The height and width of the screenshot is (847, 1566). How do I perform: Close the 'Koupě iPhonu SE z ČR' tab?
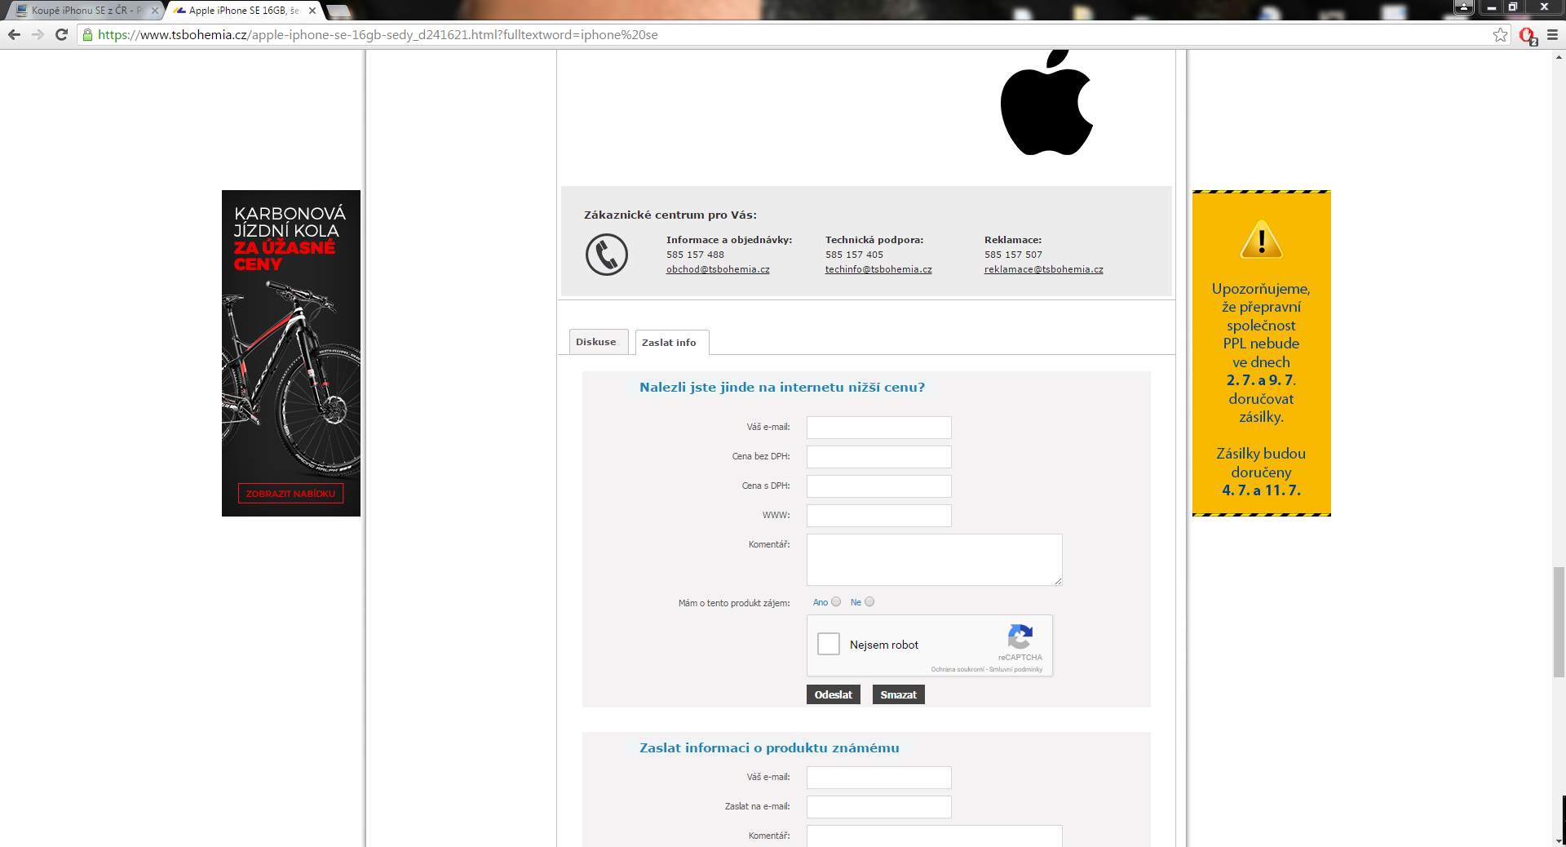[x=155, y=11]
